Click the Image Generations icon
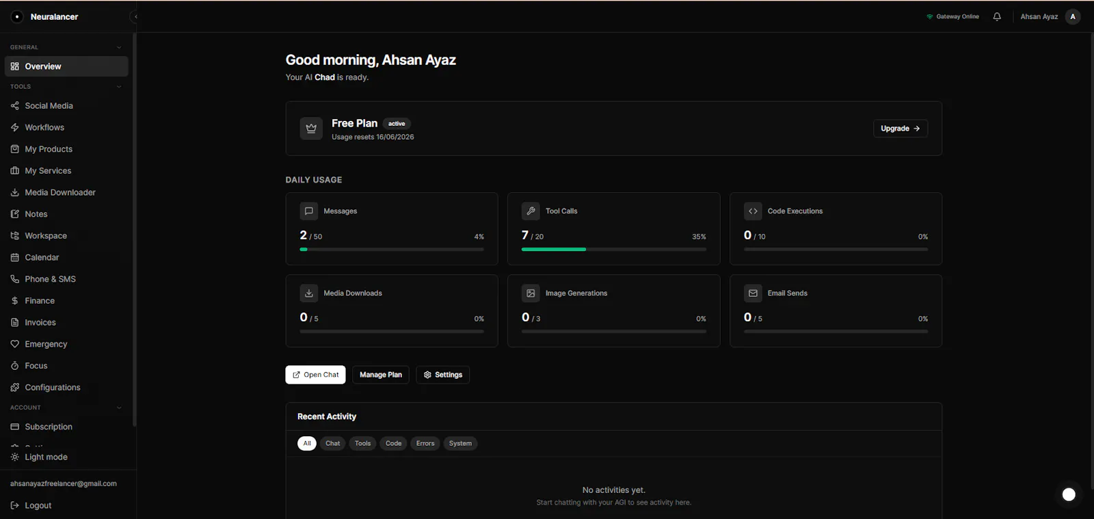The width and height of the screenshot is (1094, 519). click(531, 293)
